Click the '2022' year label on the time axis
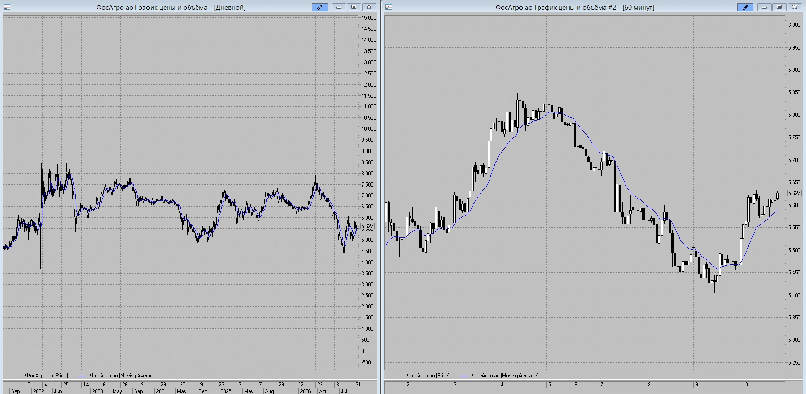Viewport: 806px width, 394px height. pyautogui.click(x=38, y=391)
